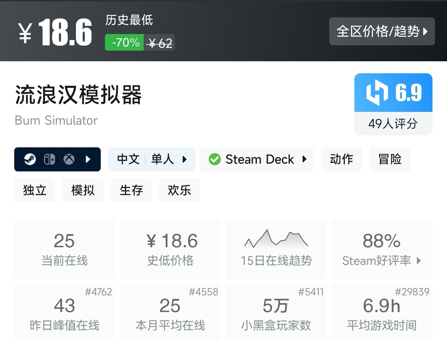Screen dimensions: 447x340
Task: Click the Nintendo Switch platform icon
Action: tap(49, 159)
